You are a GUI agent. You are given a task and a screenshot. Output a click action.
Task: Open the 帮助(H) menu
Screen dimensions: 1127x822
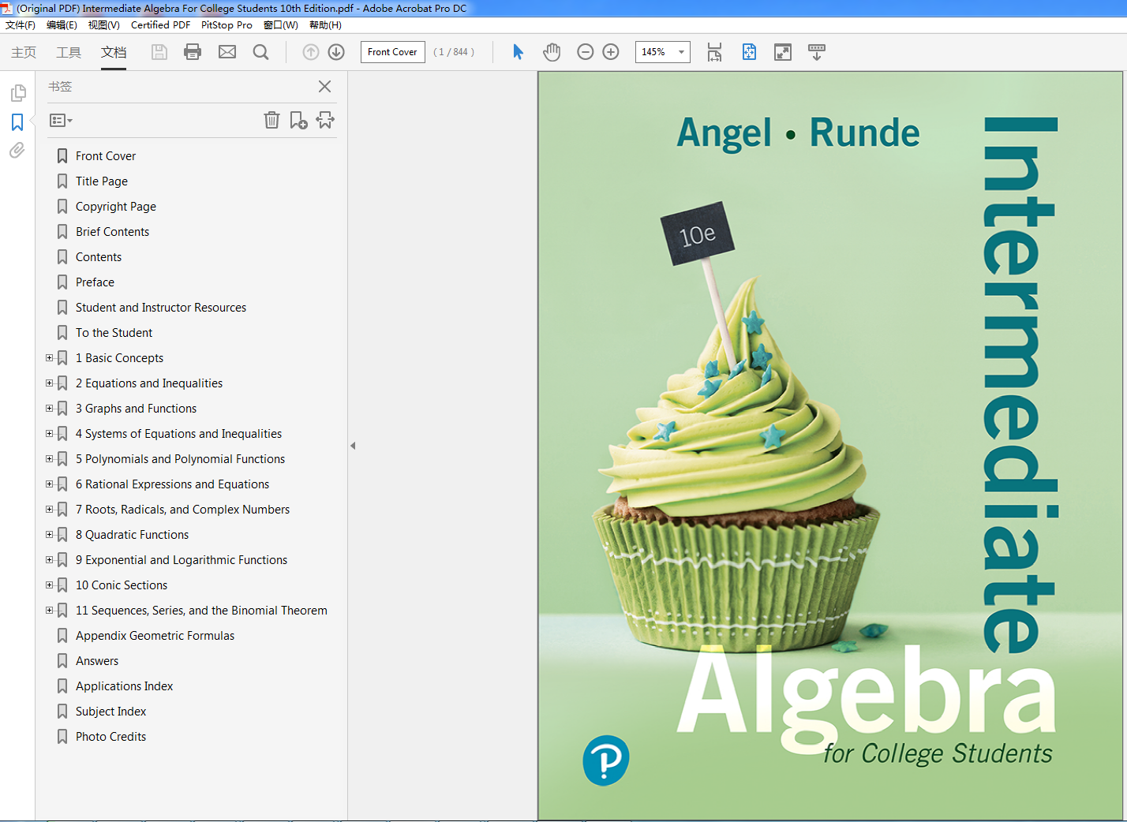[x=325, y=25]
